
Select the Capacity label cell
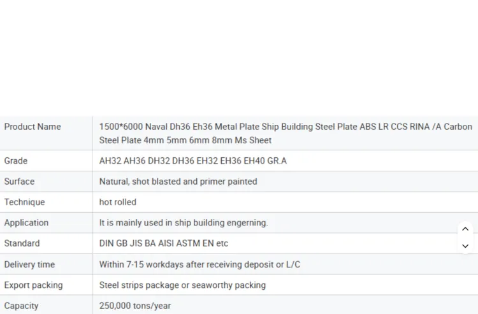point(46,305)
